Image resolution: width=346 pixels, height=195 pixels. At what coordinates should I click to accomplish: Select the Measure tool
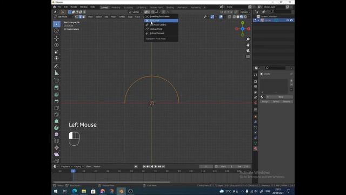[x=56, y=73]
